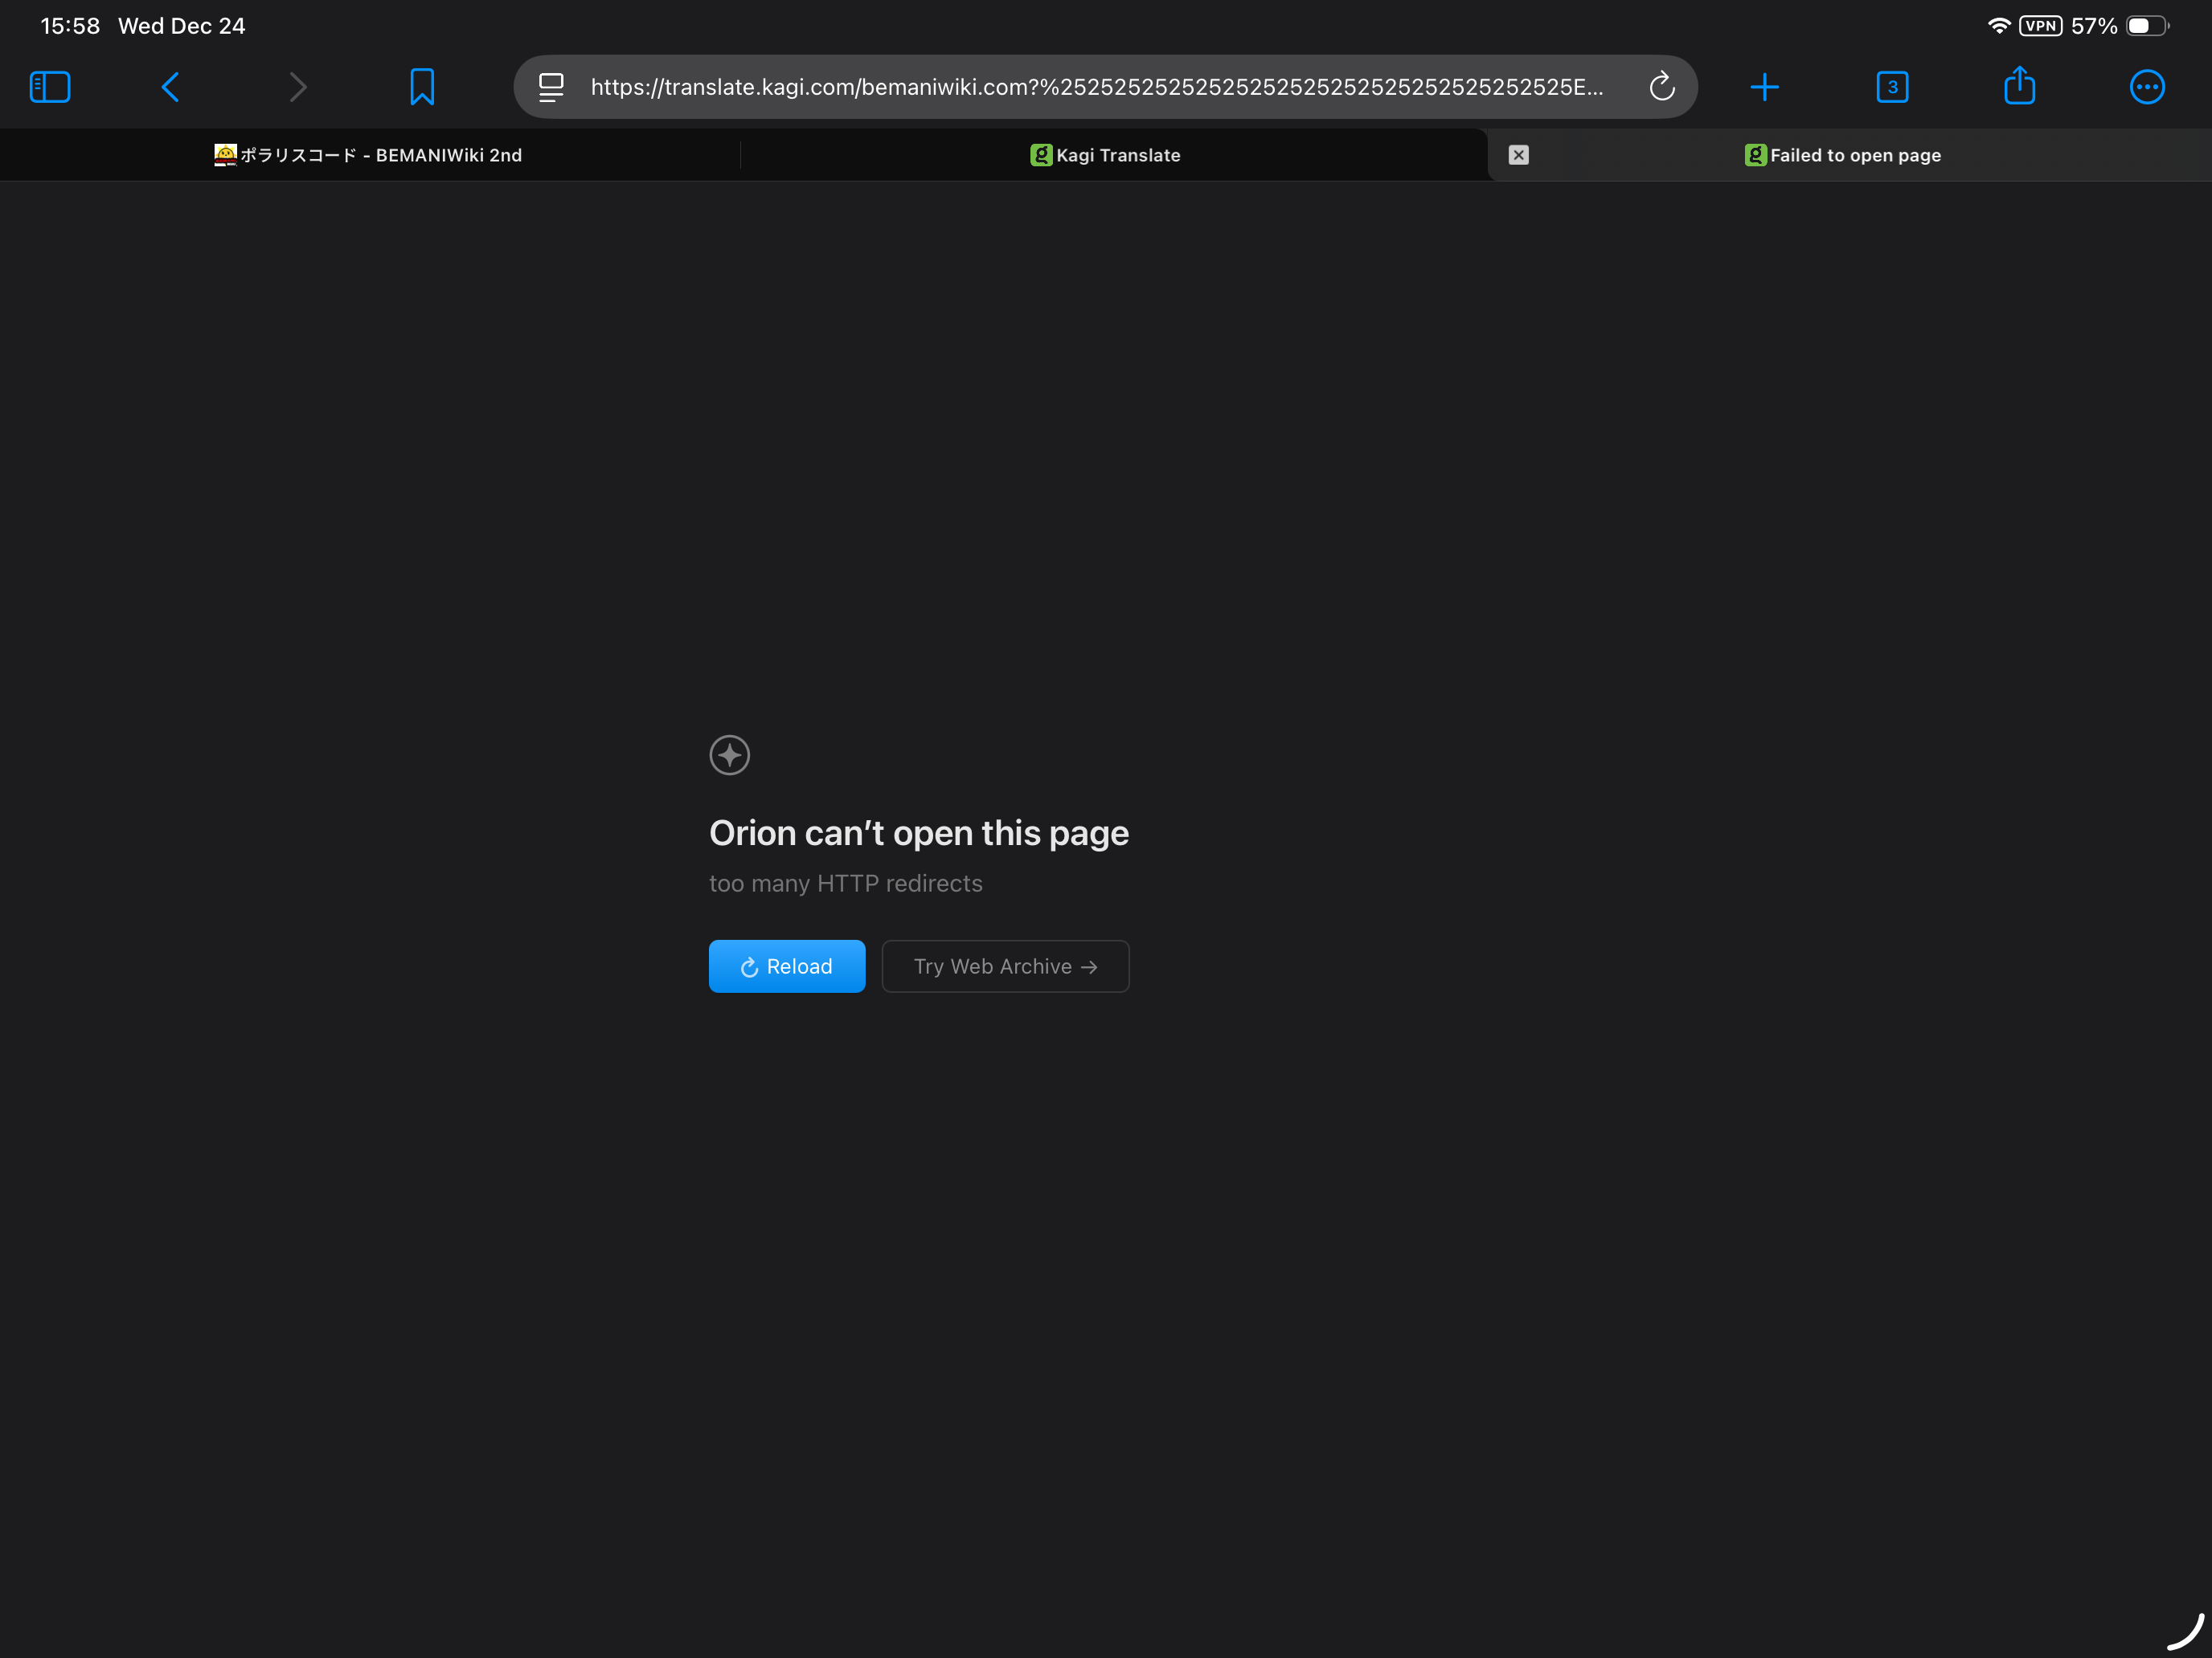This screenshot has height=1658, width=2212.
Task: Tap the share icon
Action: (2019, 87)
